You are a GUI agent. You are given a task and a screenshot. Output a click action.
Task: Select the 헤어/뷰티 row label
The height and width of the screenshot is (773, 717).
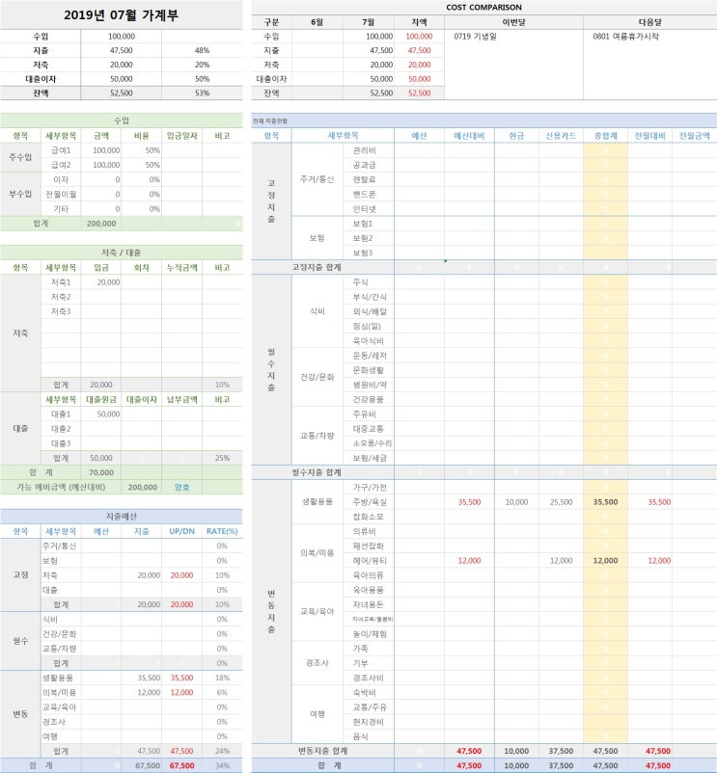[x=369, y=561]
